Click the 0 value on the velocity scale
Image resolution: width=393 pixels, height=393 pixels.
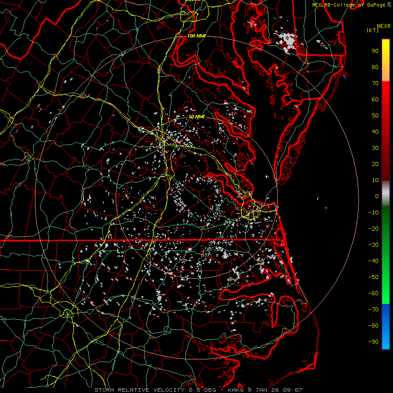(x=377, y=196)
